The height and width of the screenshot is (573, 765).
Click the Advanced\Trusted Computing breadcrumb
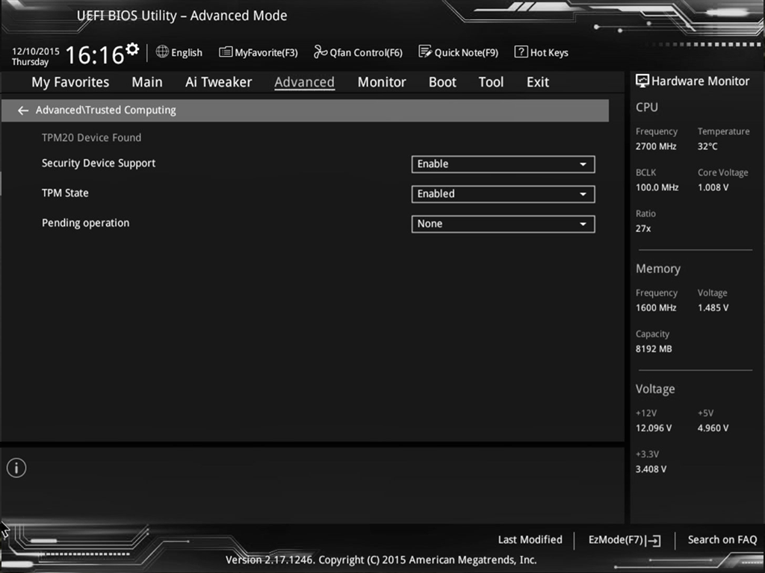coord(106,110)
